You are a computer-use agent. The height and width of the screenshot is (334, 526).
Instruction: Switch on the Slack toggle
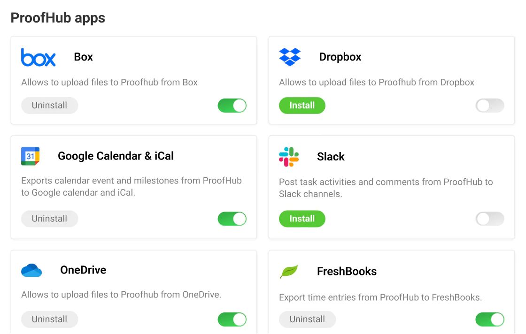point(490,219)
